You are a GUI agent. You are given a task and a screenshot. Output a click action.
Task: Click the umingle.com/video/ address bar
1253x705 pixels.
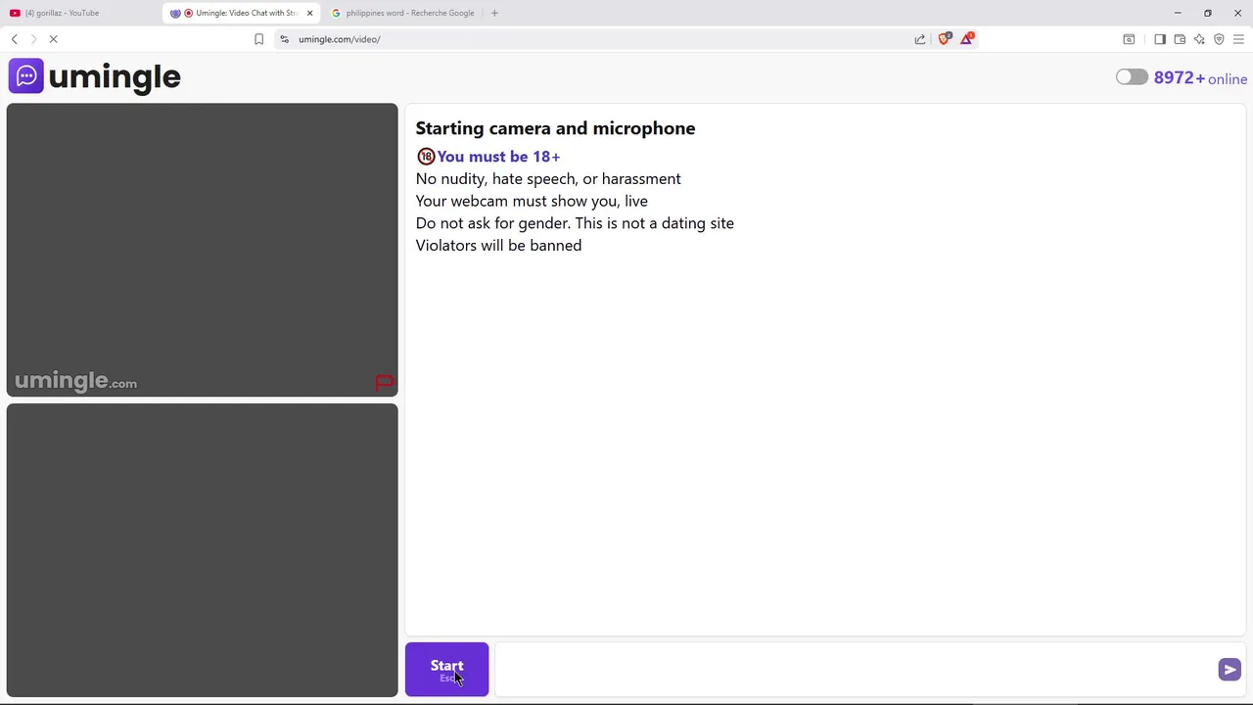coord(597,39)
